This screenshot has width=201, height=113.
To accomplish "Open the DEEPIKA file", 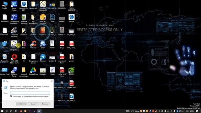I will tap(52, 45).
